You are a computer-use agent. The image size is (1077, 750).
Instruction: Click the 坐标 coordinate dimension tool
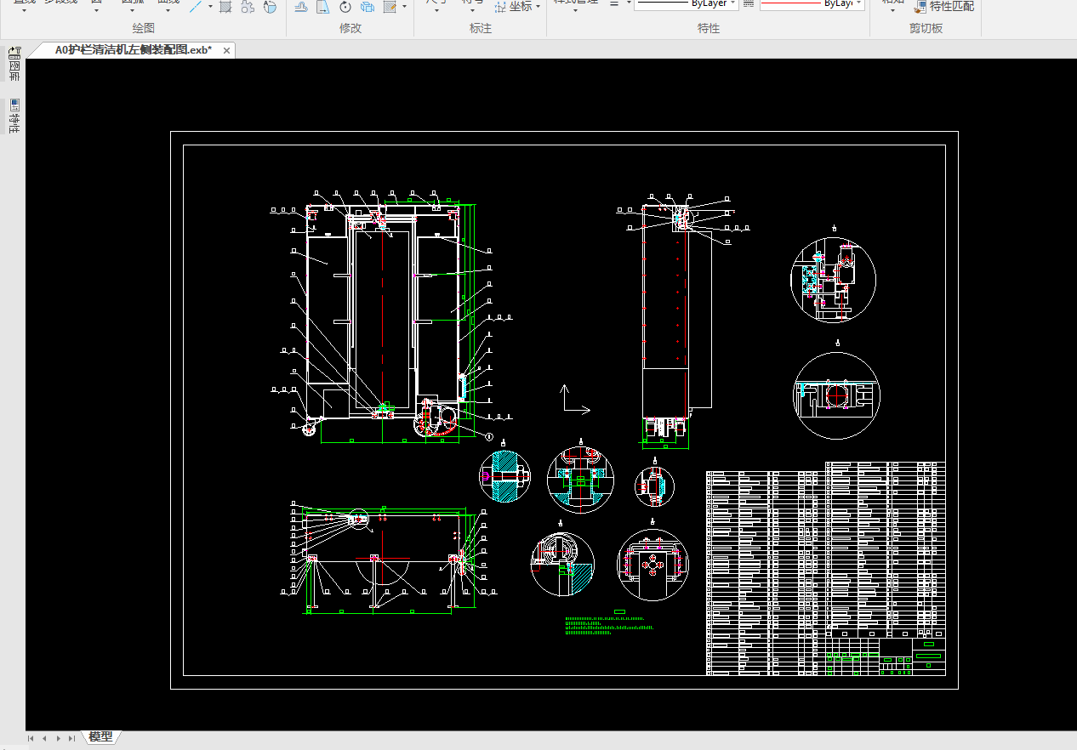point(515,7)
